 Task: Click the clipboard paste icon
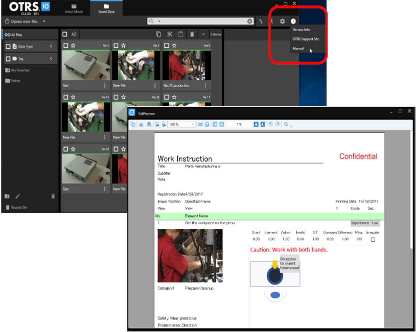click(x=181, y=34)
